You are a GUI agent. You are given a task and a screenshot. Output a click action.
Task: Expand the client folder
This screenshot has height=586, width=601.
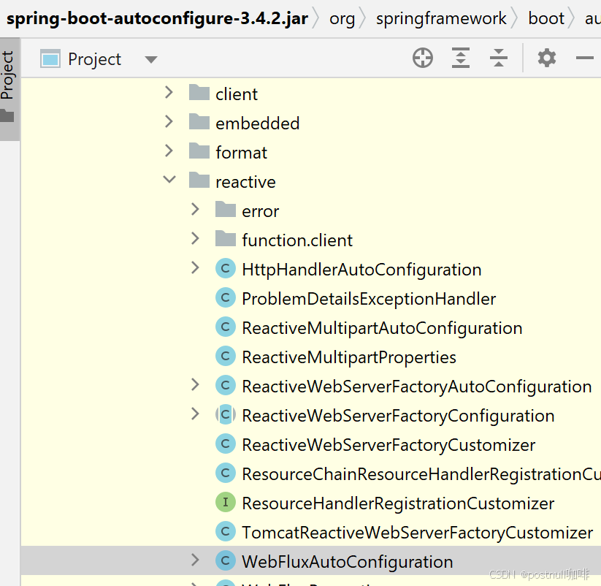169,92
